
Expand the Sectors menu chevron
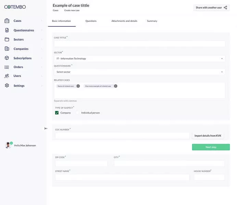pos(42,40)
